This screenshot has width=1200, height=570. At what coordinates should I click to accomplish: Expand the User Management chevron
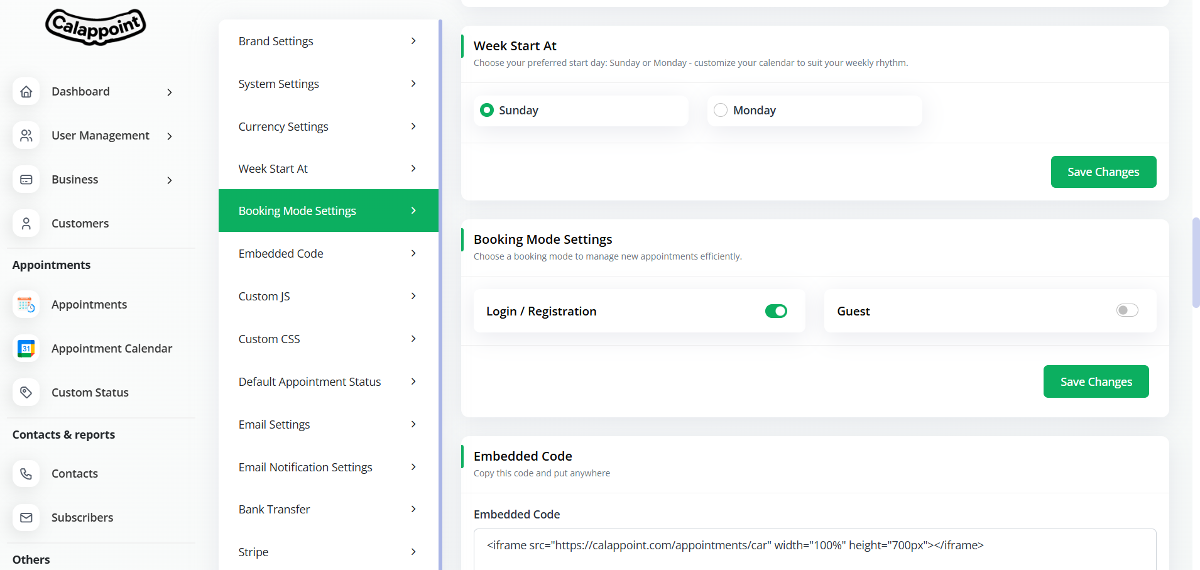point(170,136)
